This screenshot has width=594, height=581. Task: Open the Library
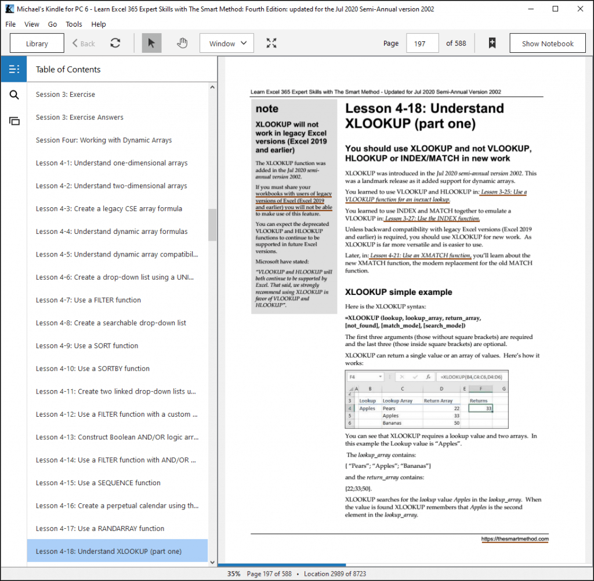(37, 43)
